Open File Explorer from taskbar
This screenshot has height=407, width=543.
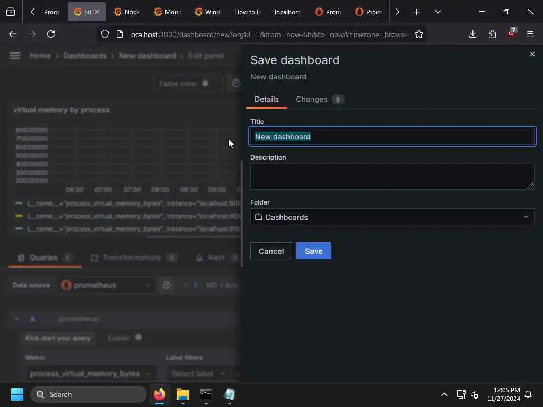183,394
